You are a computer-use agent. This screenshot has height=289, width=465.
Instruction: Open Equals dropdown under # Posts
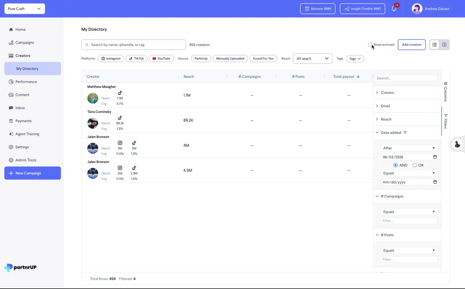click(x=409, y=251)
